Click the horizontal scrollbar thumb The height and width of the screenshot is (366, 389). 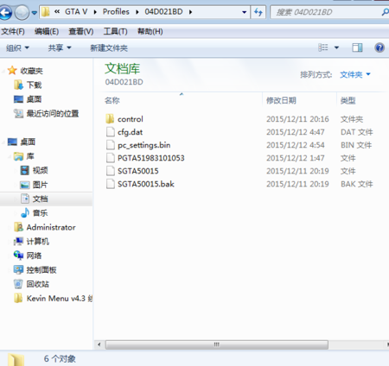(x=217, y=344)
